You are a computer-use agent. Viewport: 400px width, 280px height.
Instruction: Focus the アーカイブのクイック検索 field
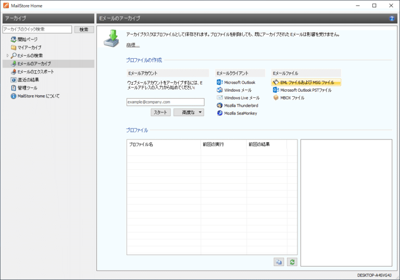coord(37,29)
